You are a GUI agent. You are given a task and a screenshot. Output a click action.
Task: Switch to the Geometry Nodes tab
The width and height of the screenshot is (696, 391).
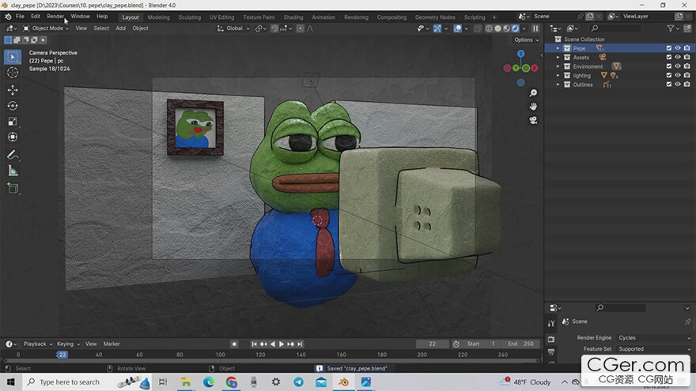coord(435,17)
